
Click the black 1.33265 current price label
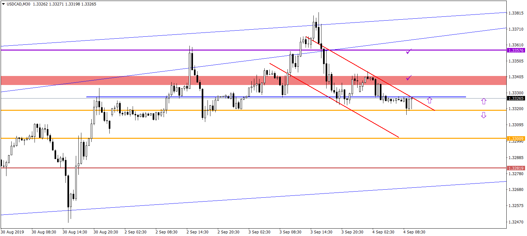[x=516, y=99]
